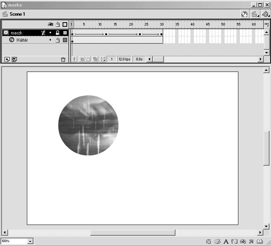Viewport: 271px width, 246px height.
Task: Click the stage vertical scroll up arrow
Action: point(266,70)
